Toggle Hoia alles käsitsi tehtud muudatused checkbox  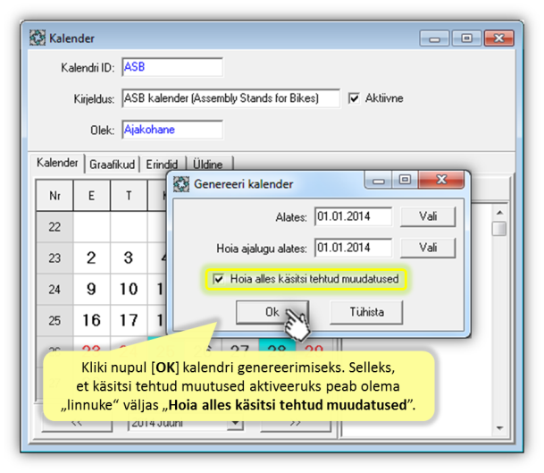219,279
